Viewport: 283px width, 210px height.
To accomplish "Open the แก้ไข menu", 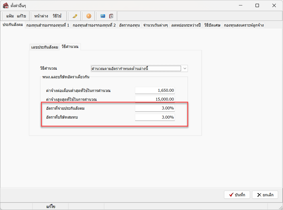I will pos(21,16).
